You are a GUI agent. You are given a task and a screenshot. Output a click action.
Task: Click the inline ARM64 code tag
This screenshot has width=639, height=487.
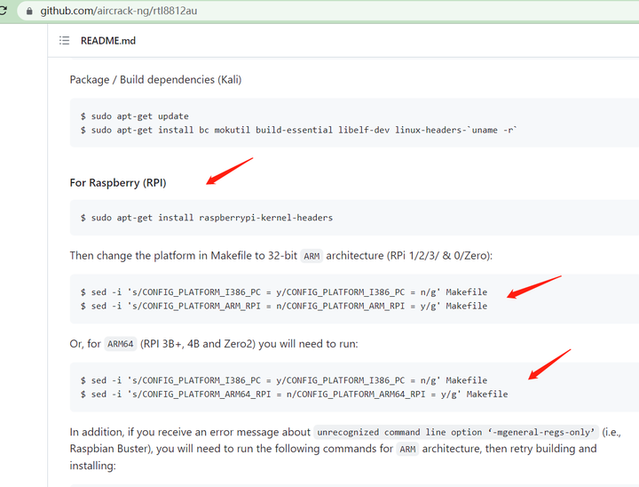click(x=120, y=344)
